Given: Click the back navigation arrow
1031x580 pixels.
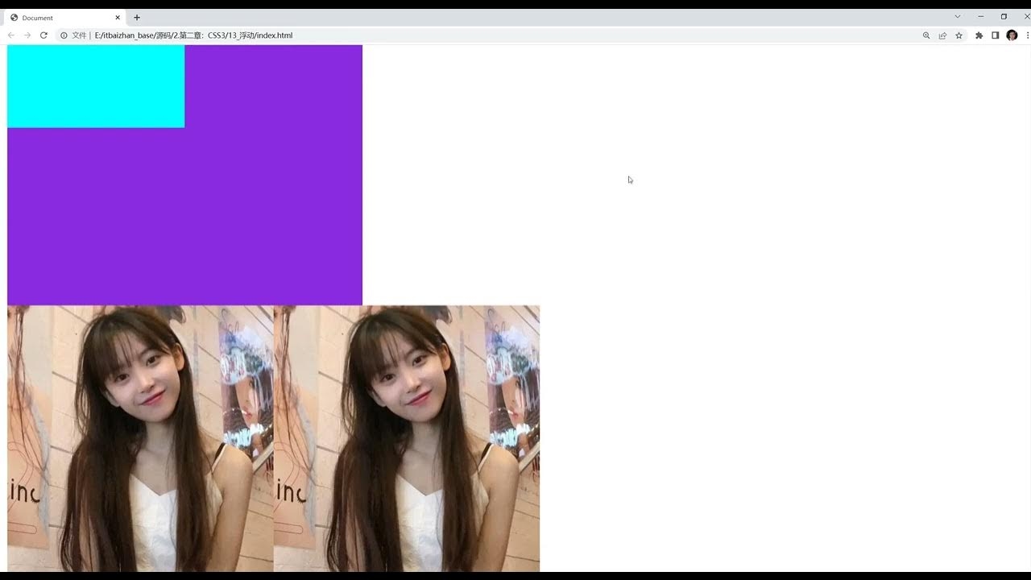Looking at the screenshot, I should pos(10,35).
